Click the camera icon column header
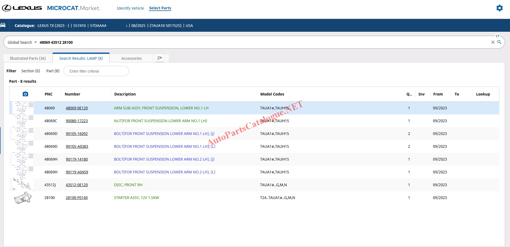 pyautogui.click(x=25, y=94)
